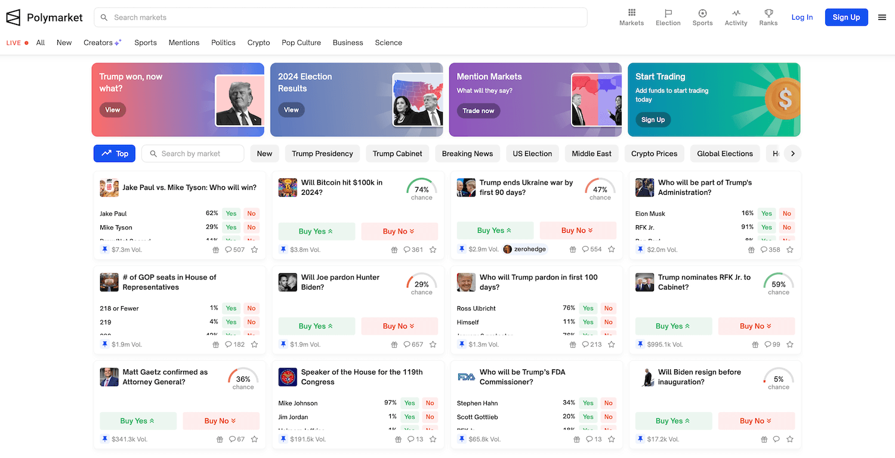895x458 pixels.
Task: Click Sign Up on Start Trading banner
Action: (x=653, y=120)
